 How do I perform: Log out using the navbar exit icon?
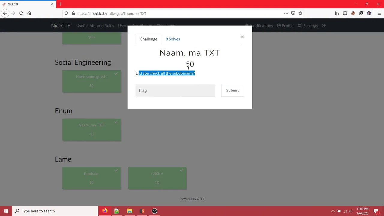click(x=324, y=25)
